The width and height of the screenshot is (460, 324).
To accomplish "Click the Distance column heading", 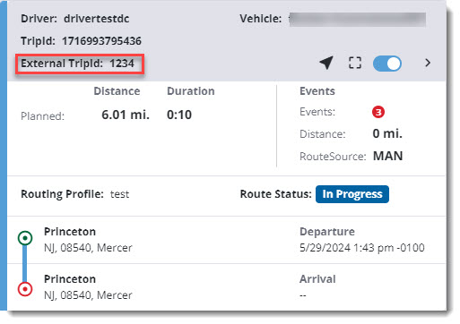I will (x=117, y=91).
